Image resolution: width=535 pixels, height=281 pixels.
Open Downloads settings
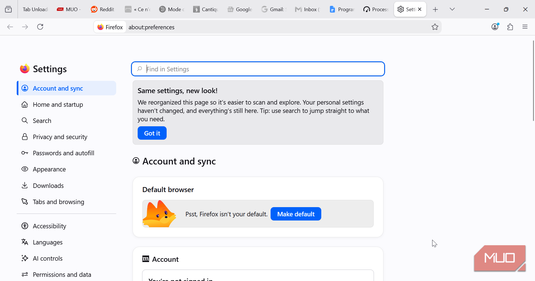[67, 186]
